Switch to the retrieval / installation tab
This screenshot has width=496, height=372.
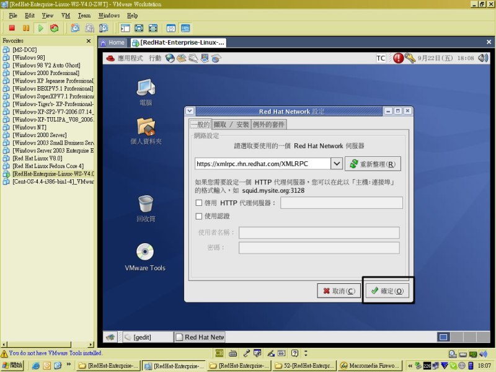(231, 125)
